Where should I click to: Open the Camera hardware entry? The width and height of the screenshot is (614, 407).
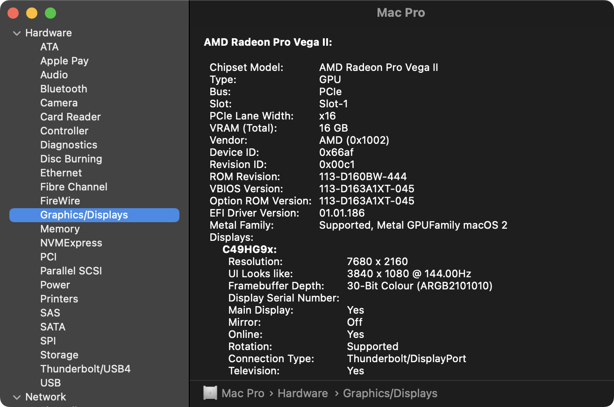[x=59, y=103]
